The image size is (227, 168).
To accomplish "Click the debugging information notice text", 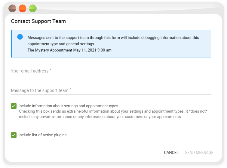I will point(113,41).
